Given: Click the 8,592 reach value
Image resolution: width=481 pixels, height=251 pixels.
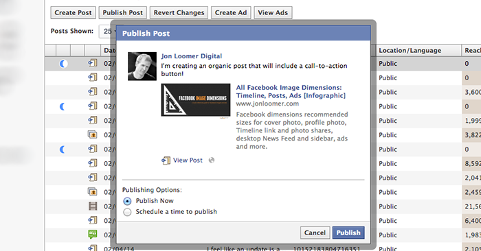Looking at the screenshot, I should (x=473, y=163).
